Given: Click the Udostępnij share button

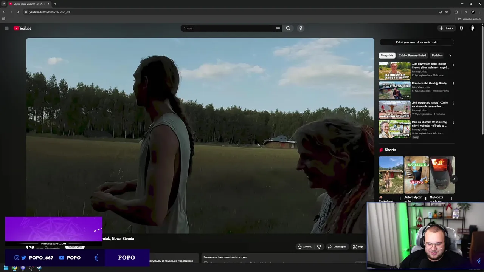Looking at the screenshot, I should pyautogui.click(x=337, y=247).
